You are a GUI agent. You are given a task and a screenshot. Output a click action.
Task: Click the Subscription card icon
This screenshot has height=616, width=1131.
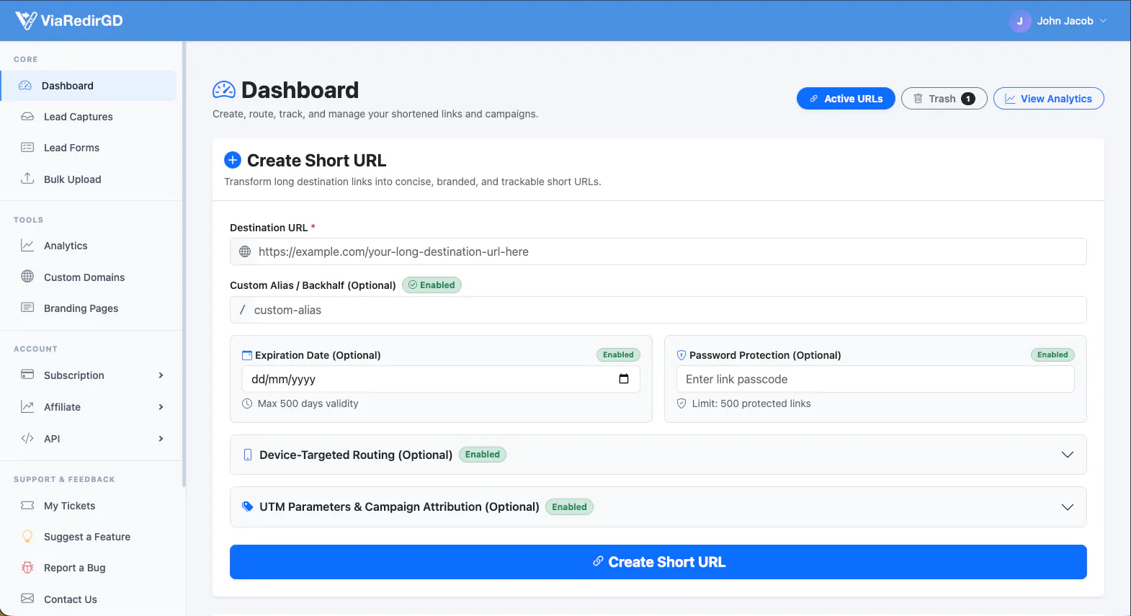click(x=27, y=375)
